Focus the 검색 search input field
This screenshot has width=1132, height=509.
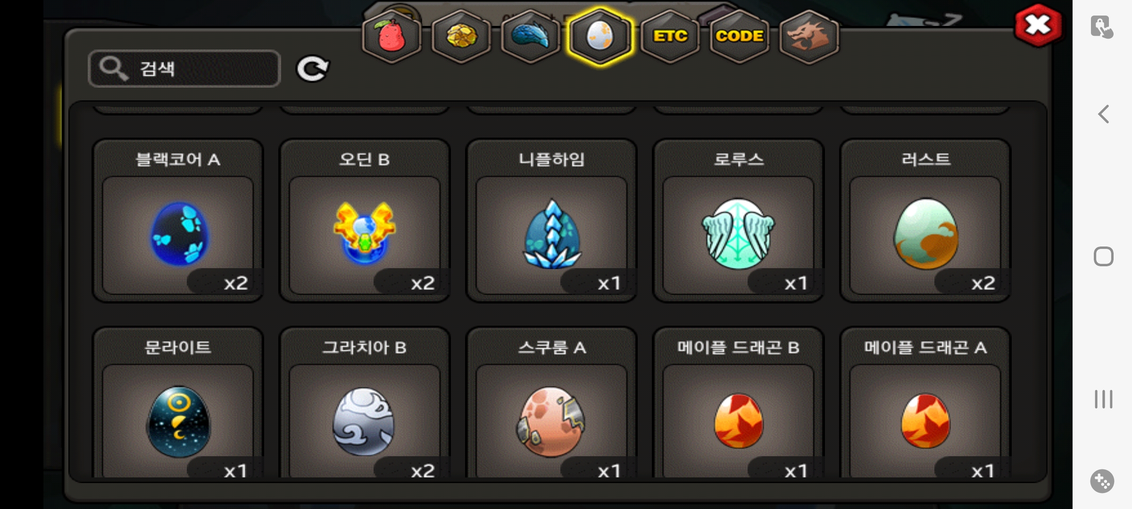(x=184, y=69)
